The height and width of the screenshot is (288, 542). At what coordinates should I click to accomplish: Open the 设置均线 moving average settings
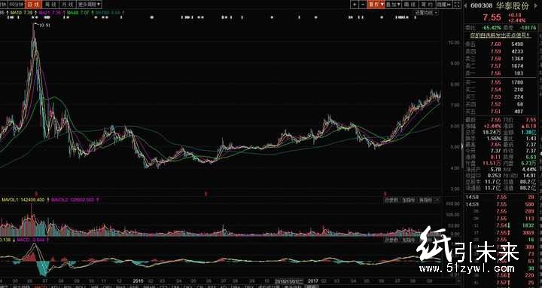pyautogui.click(x=426, y=13)
